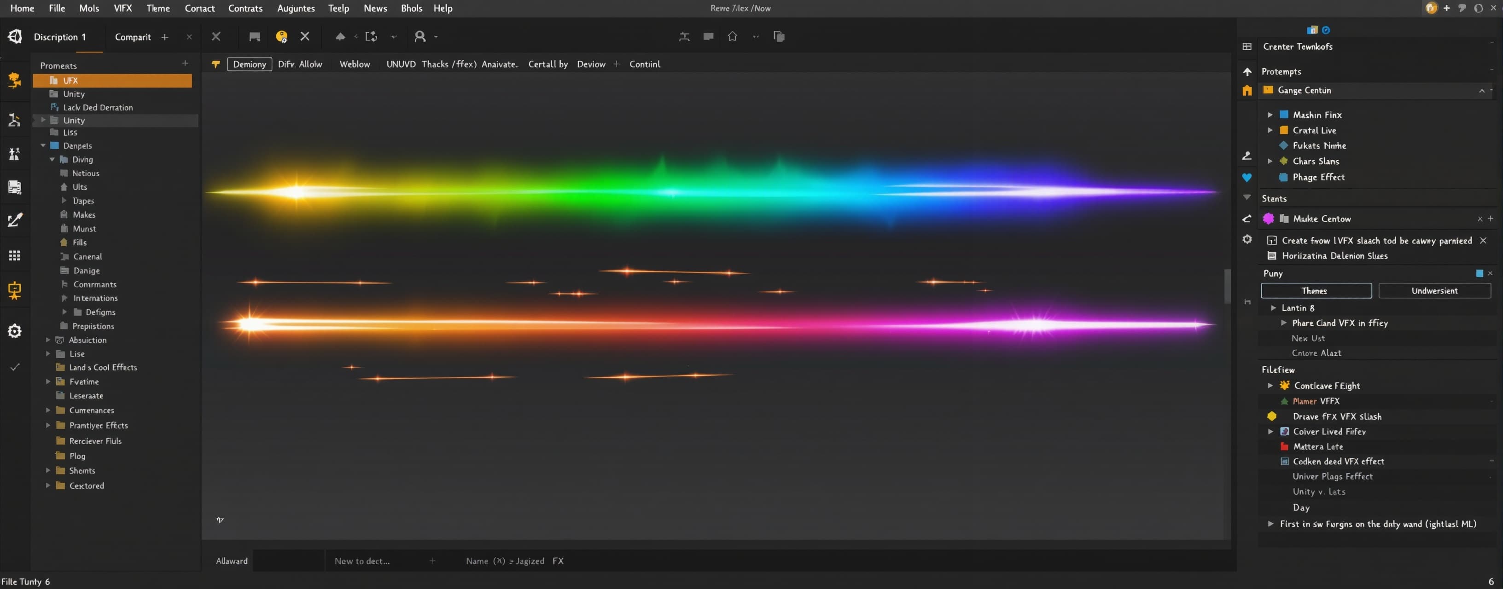This screenshot has height=589, width=1503.
Task: Open the Help menu
Action: pyautogui.click(x=443, y=8)
